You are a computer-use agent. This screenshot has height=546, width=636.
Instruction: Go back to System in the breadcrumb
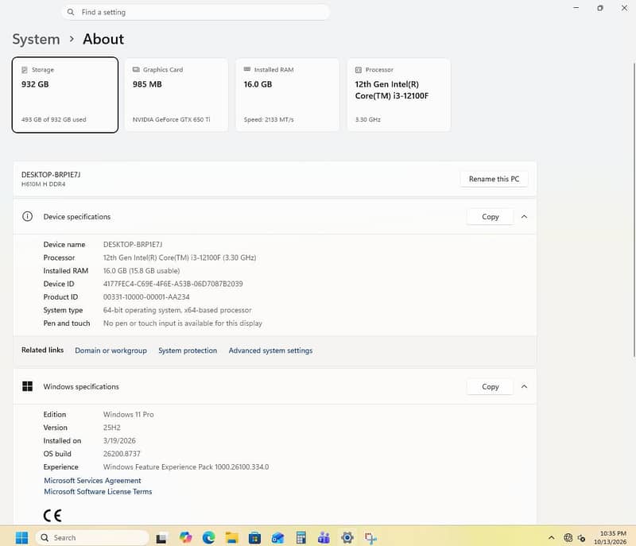point(36,39)
